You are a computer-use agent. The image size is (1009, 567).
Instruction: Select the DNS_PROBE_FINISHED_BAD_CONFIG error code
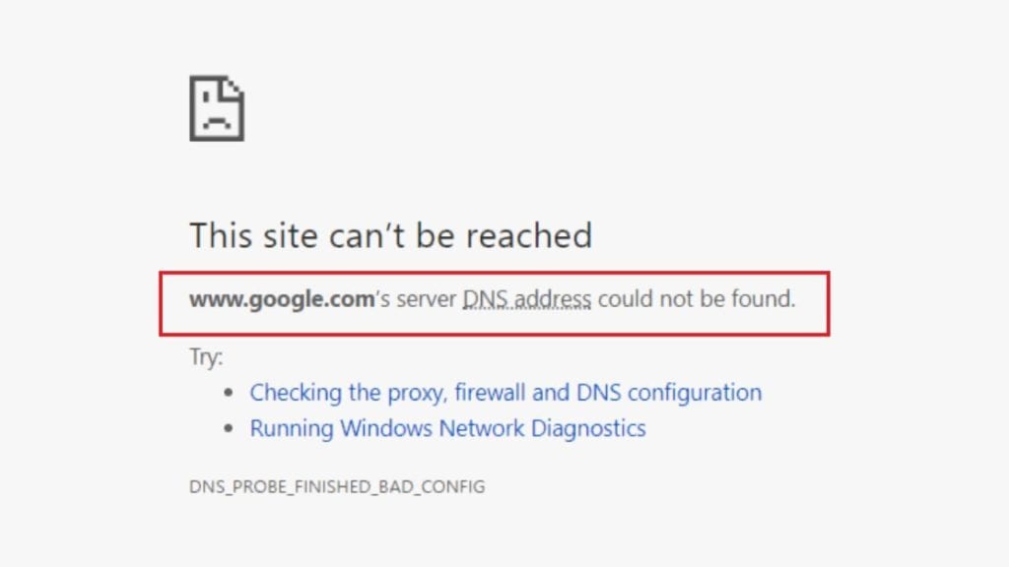coord(337,486)
